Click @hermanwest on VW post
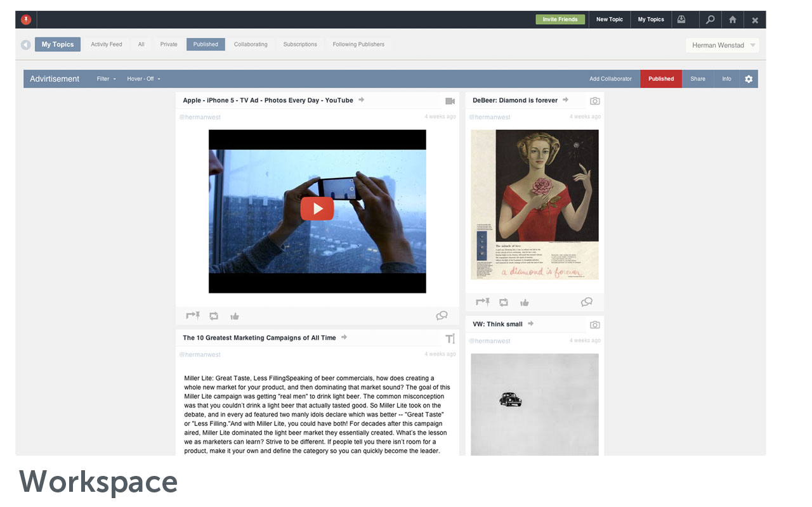812x507 pixels. click(490, 341)
